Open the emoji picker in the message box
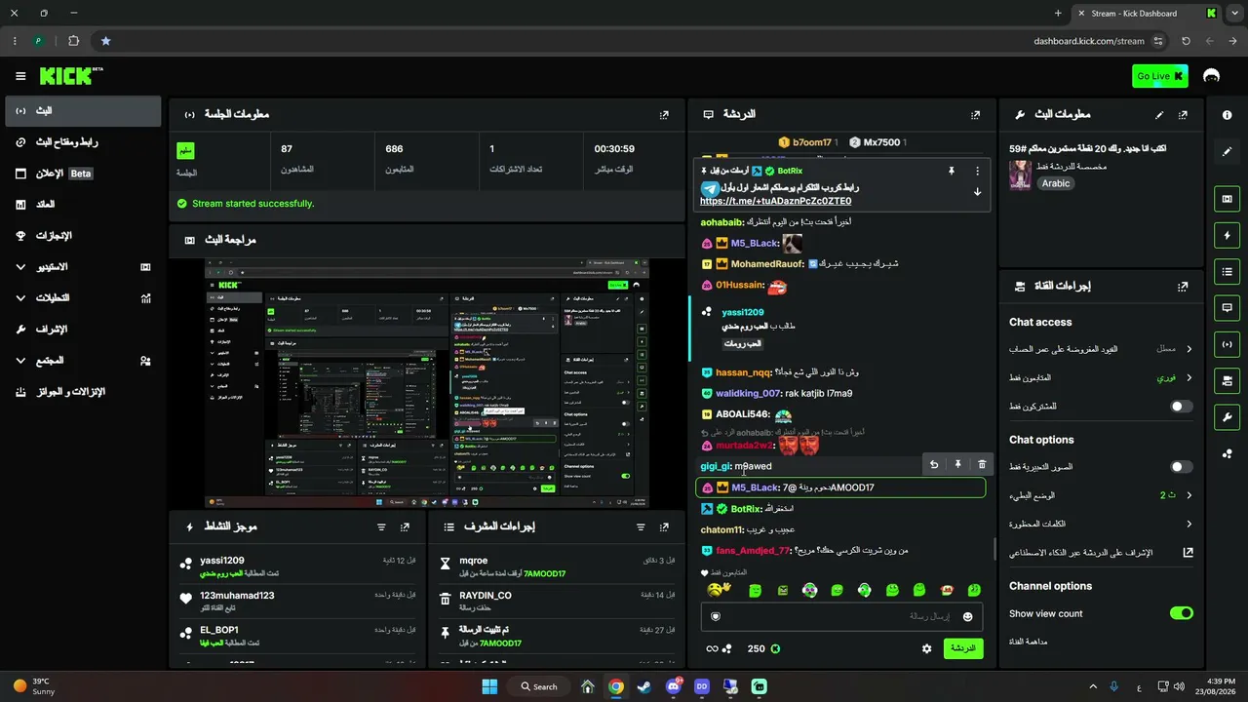The height and width of the screenshot is (702, 1248). 967,616
